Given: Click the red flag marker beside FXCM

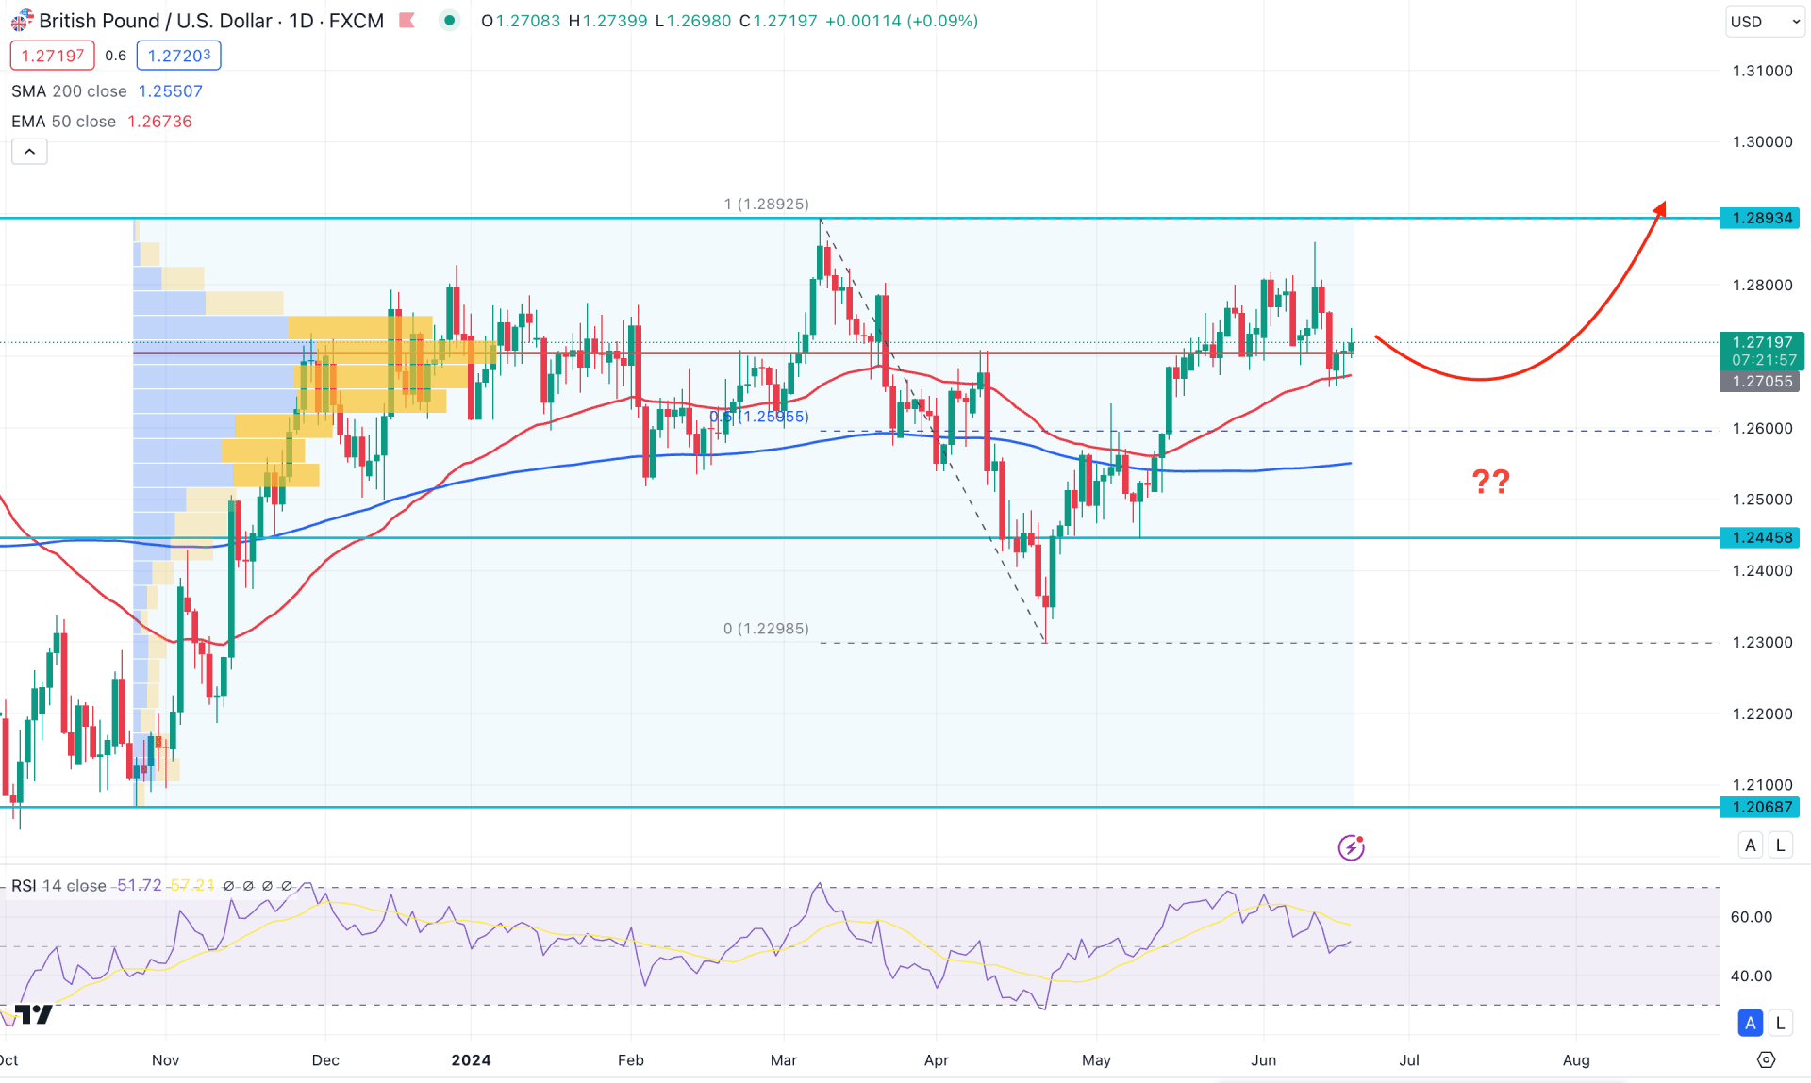Looking at the screenshot, I should [407, 20].
